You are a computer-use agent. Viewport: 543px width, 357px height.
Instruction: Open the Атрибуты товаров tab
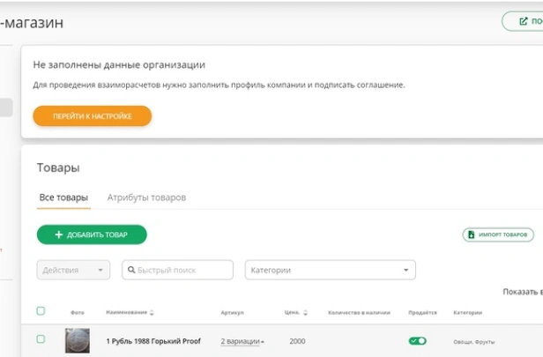click(146, 197)
